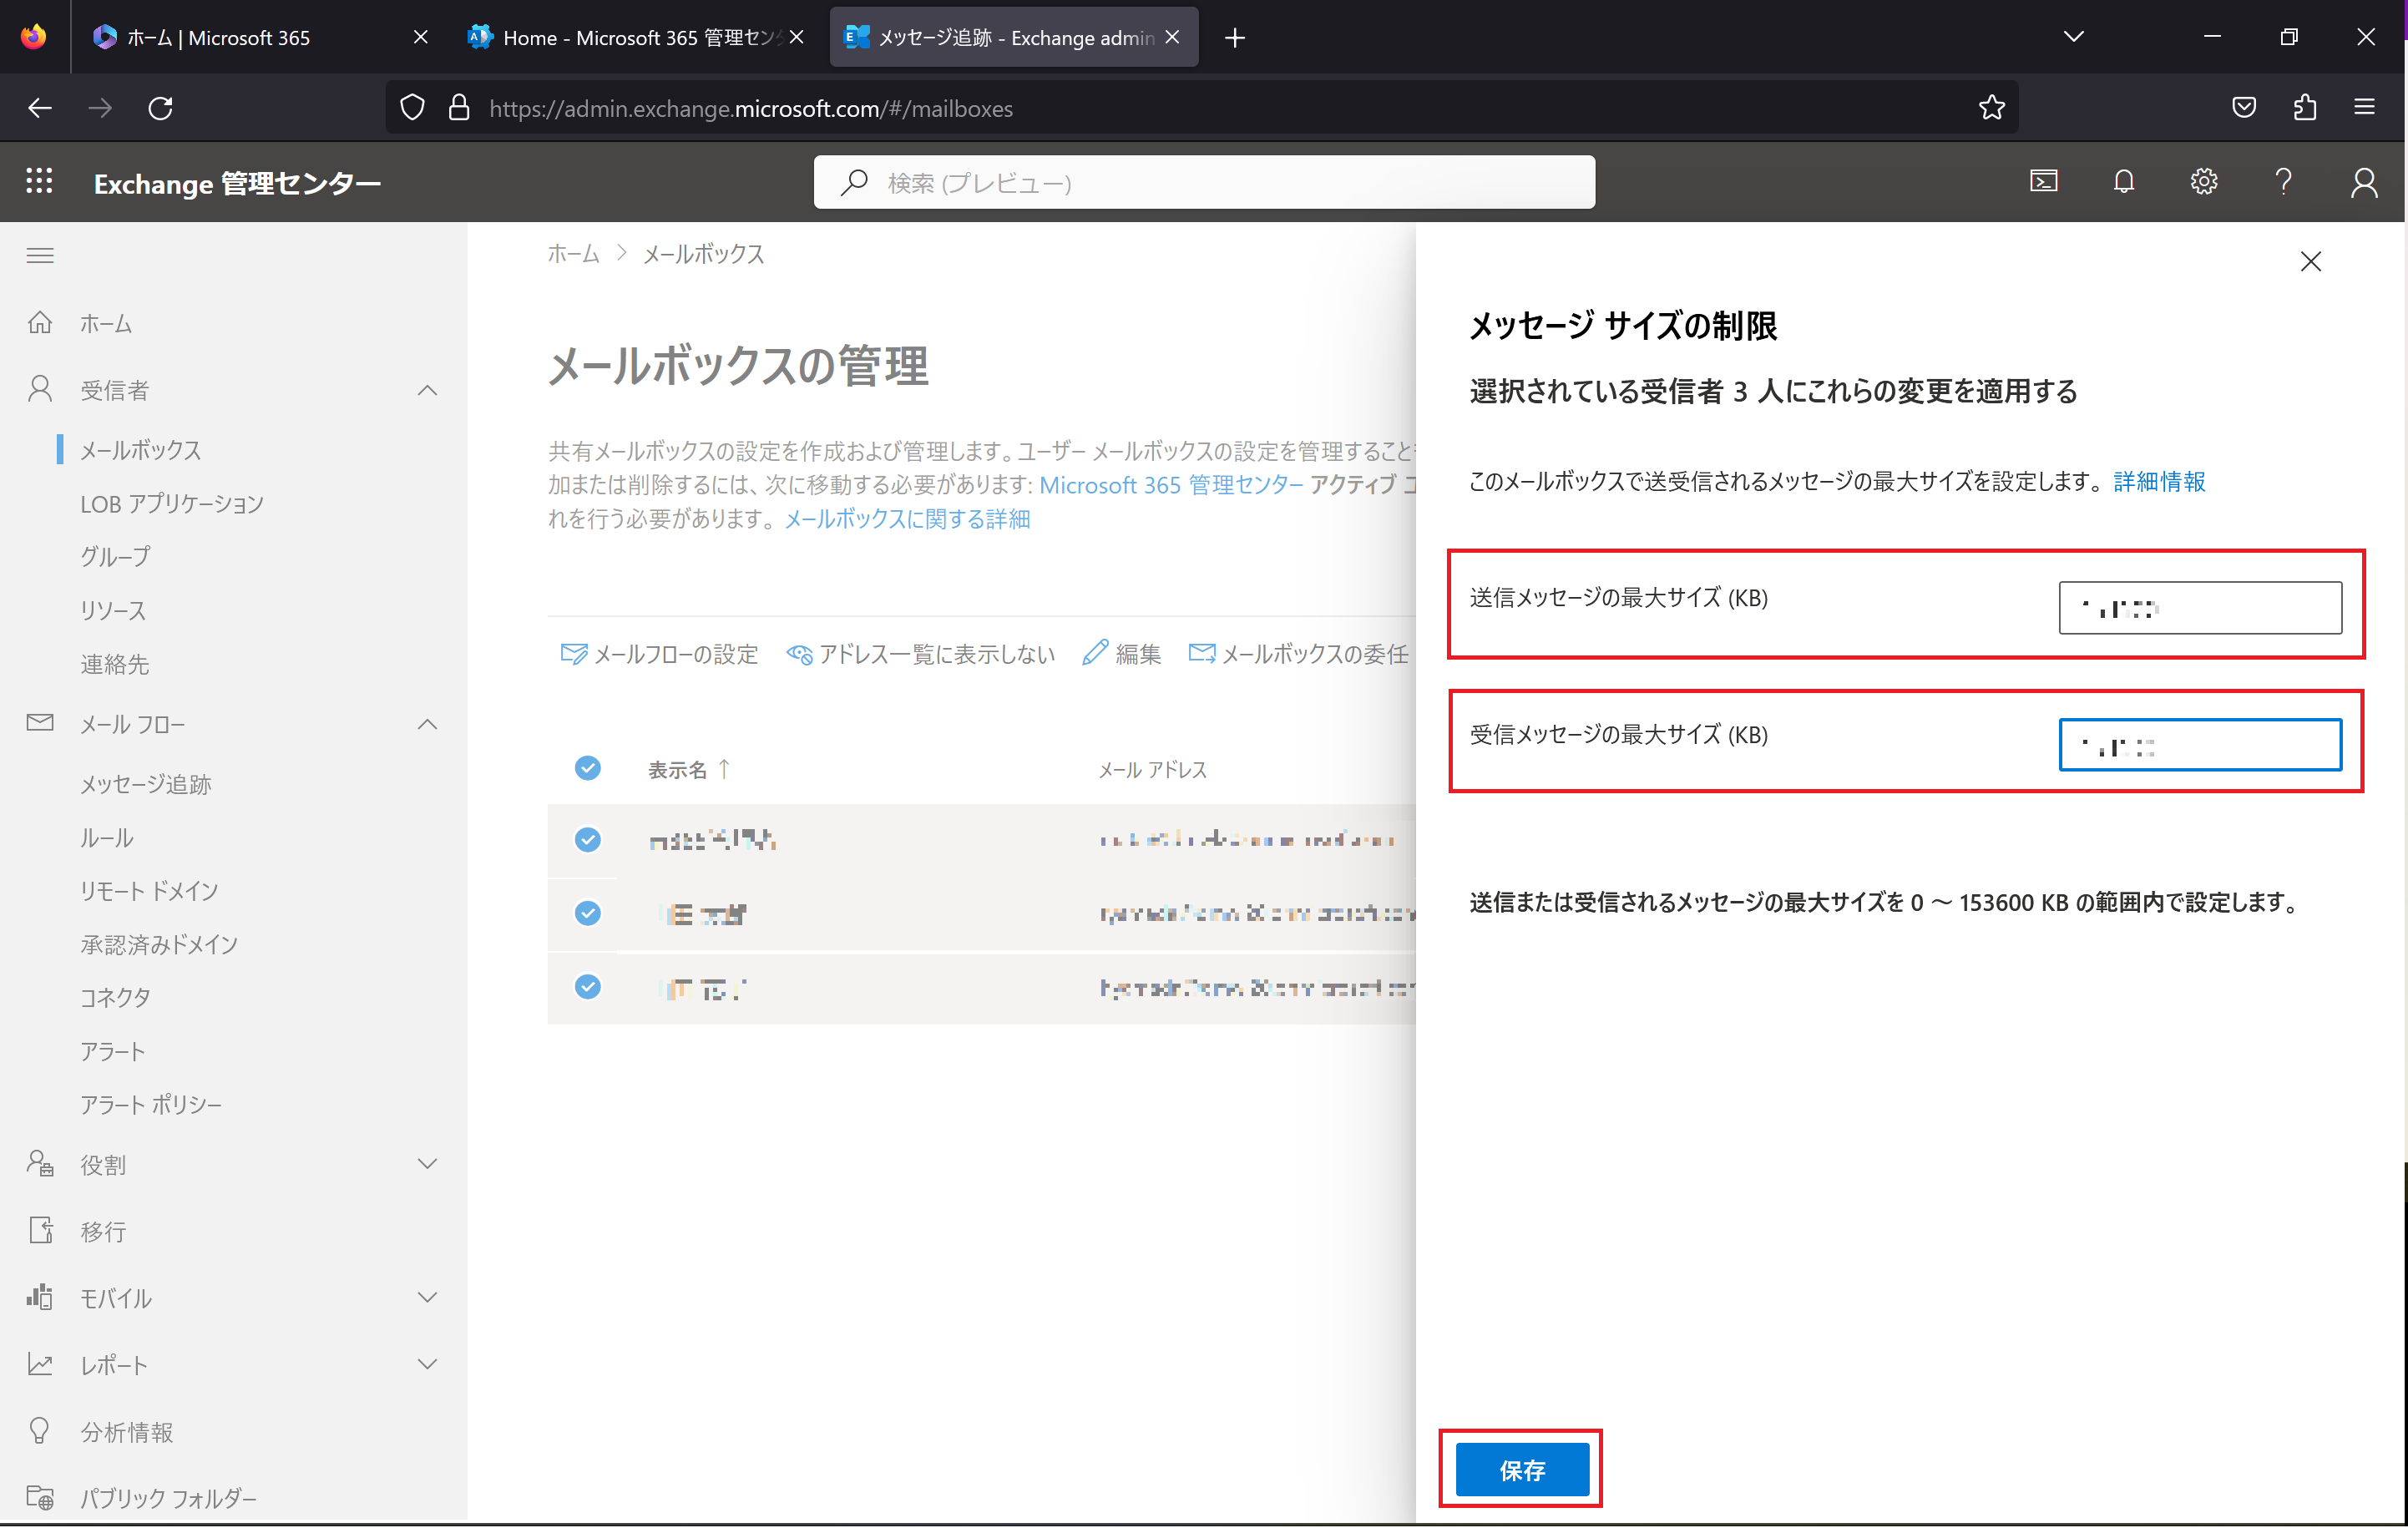The image size is (2408, 1528).
Task: Toggle the select-all checkbox in table header
Action: [588, 768]
